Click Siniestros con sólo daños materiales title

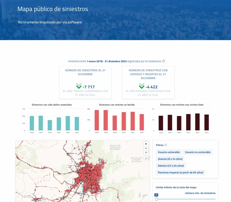(52, 105)
